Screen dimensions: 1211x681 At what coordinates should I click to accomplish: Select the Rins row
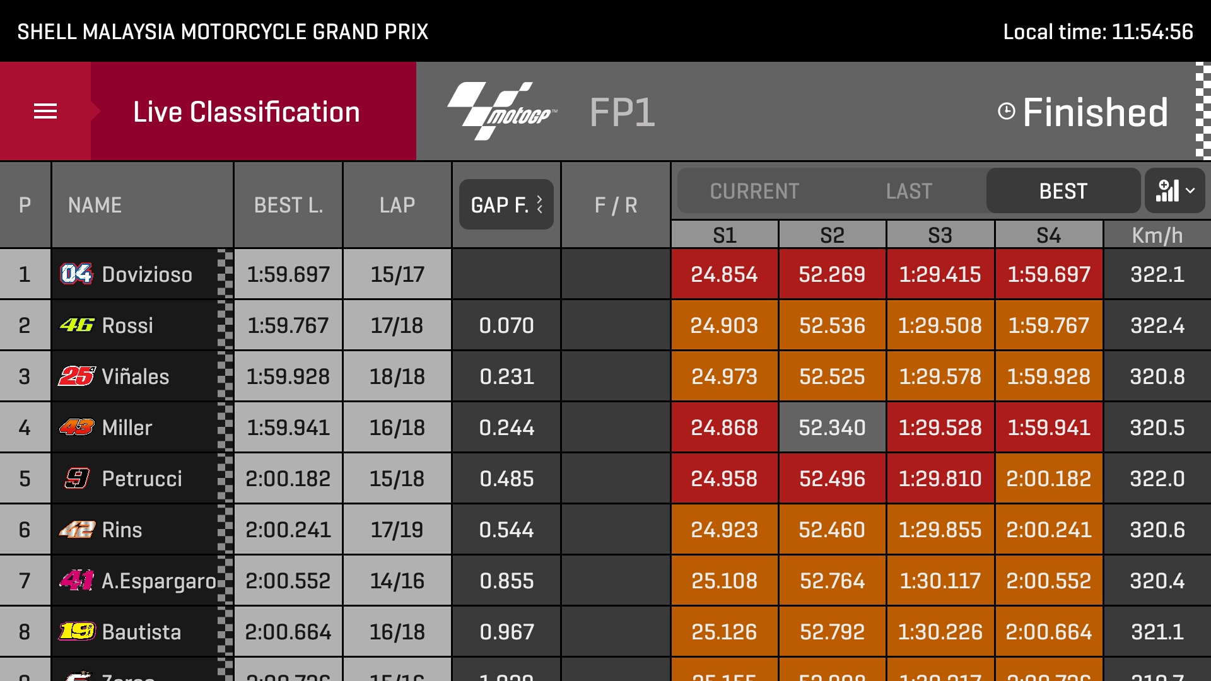point(605,529)
